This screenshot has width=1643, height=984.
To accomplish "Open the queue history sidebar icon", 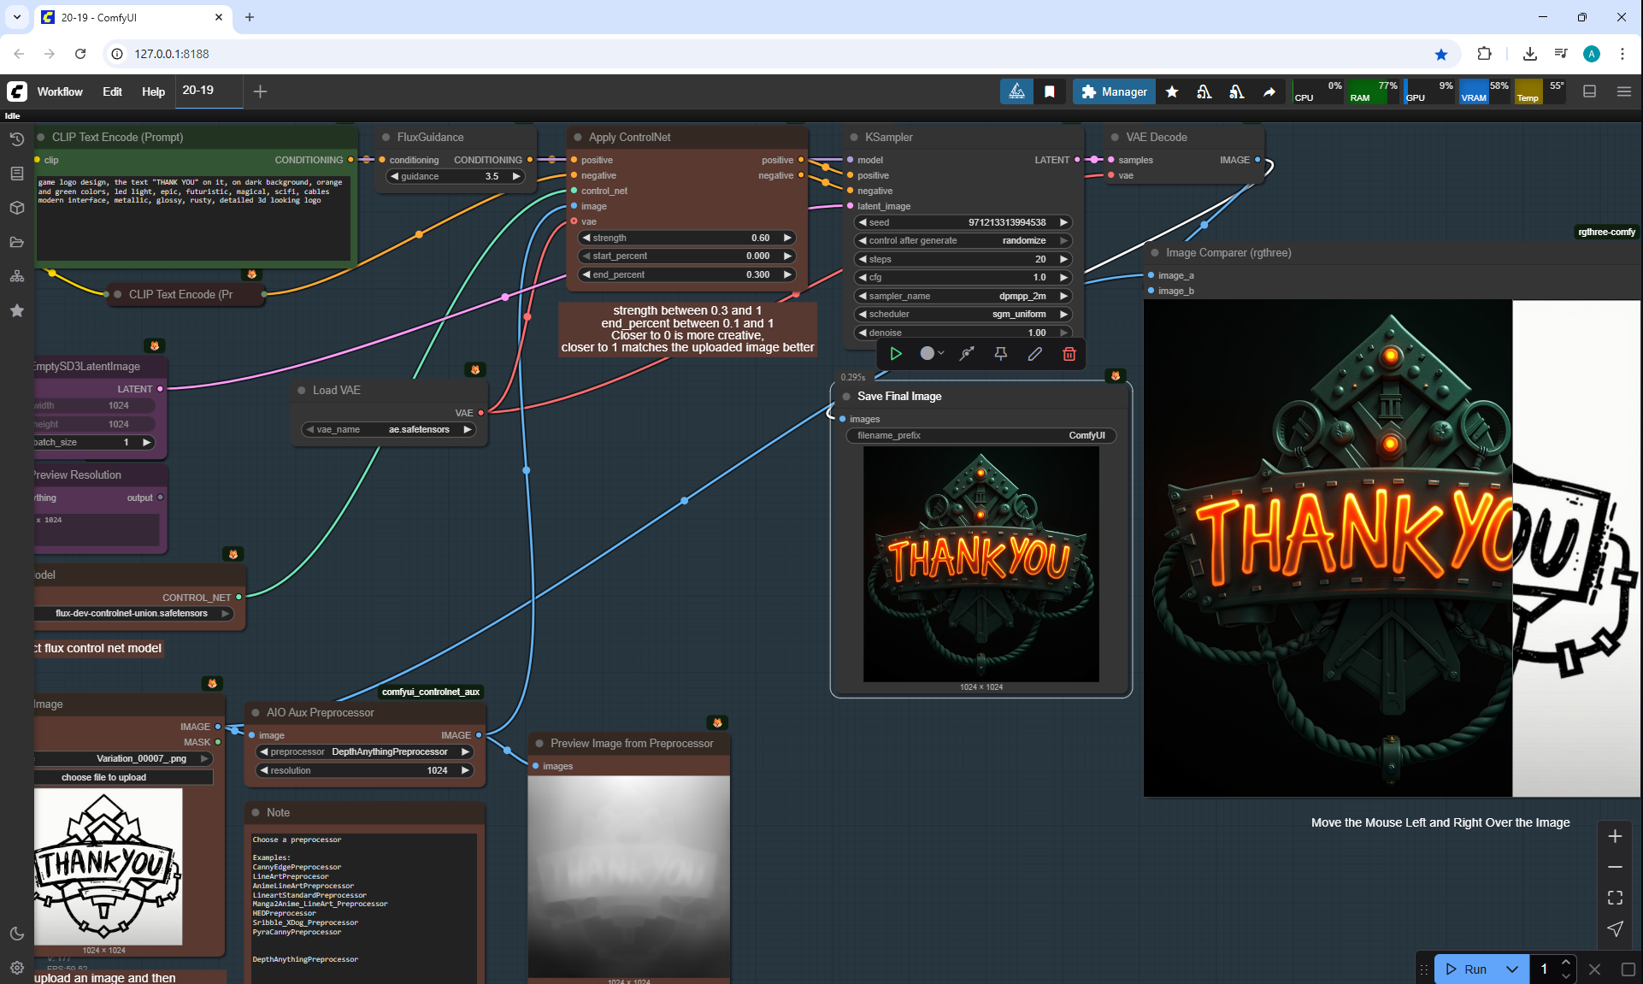I will pos(16,139).
